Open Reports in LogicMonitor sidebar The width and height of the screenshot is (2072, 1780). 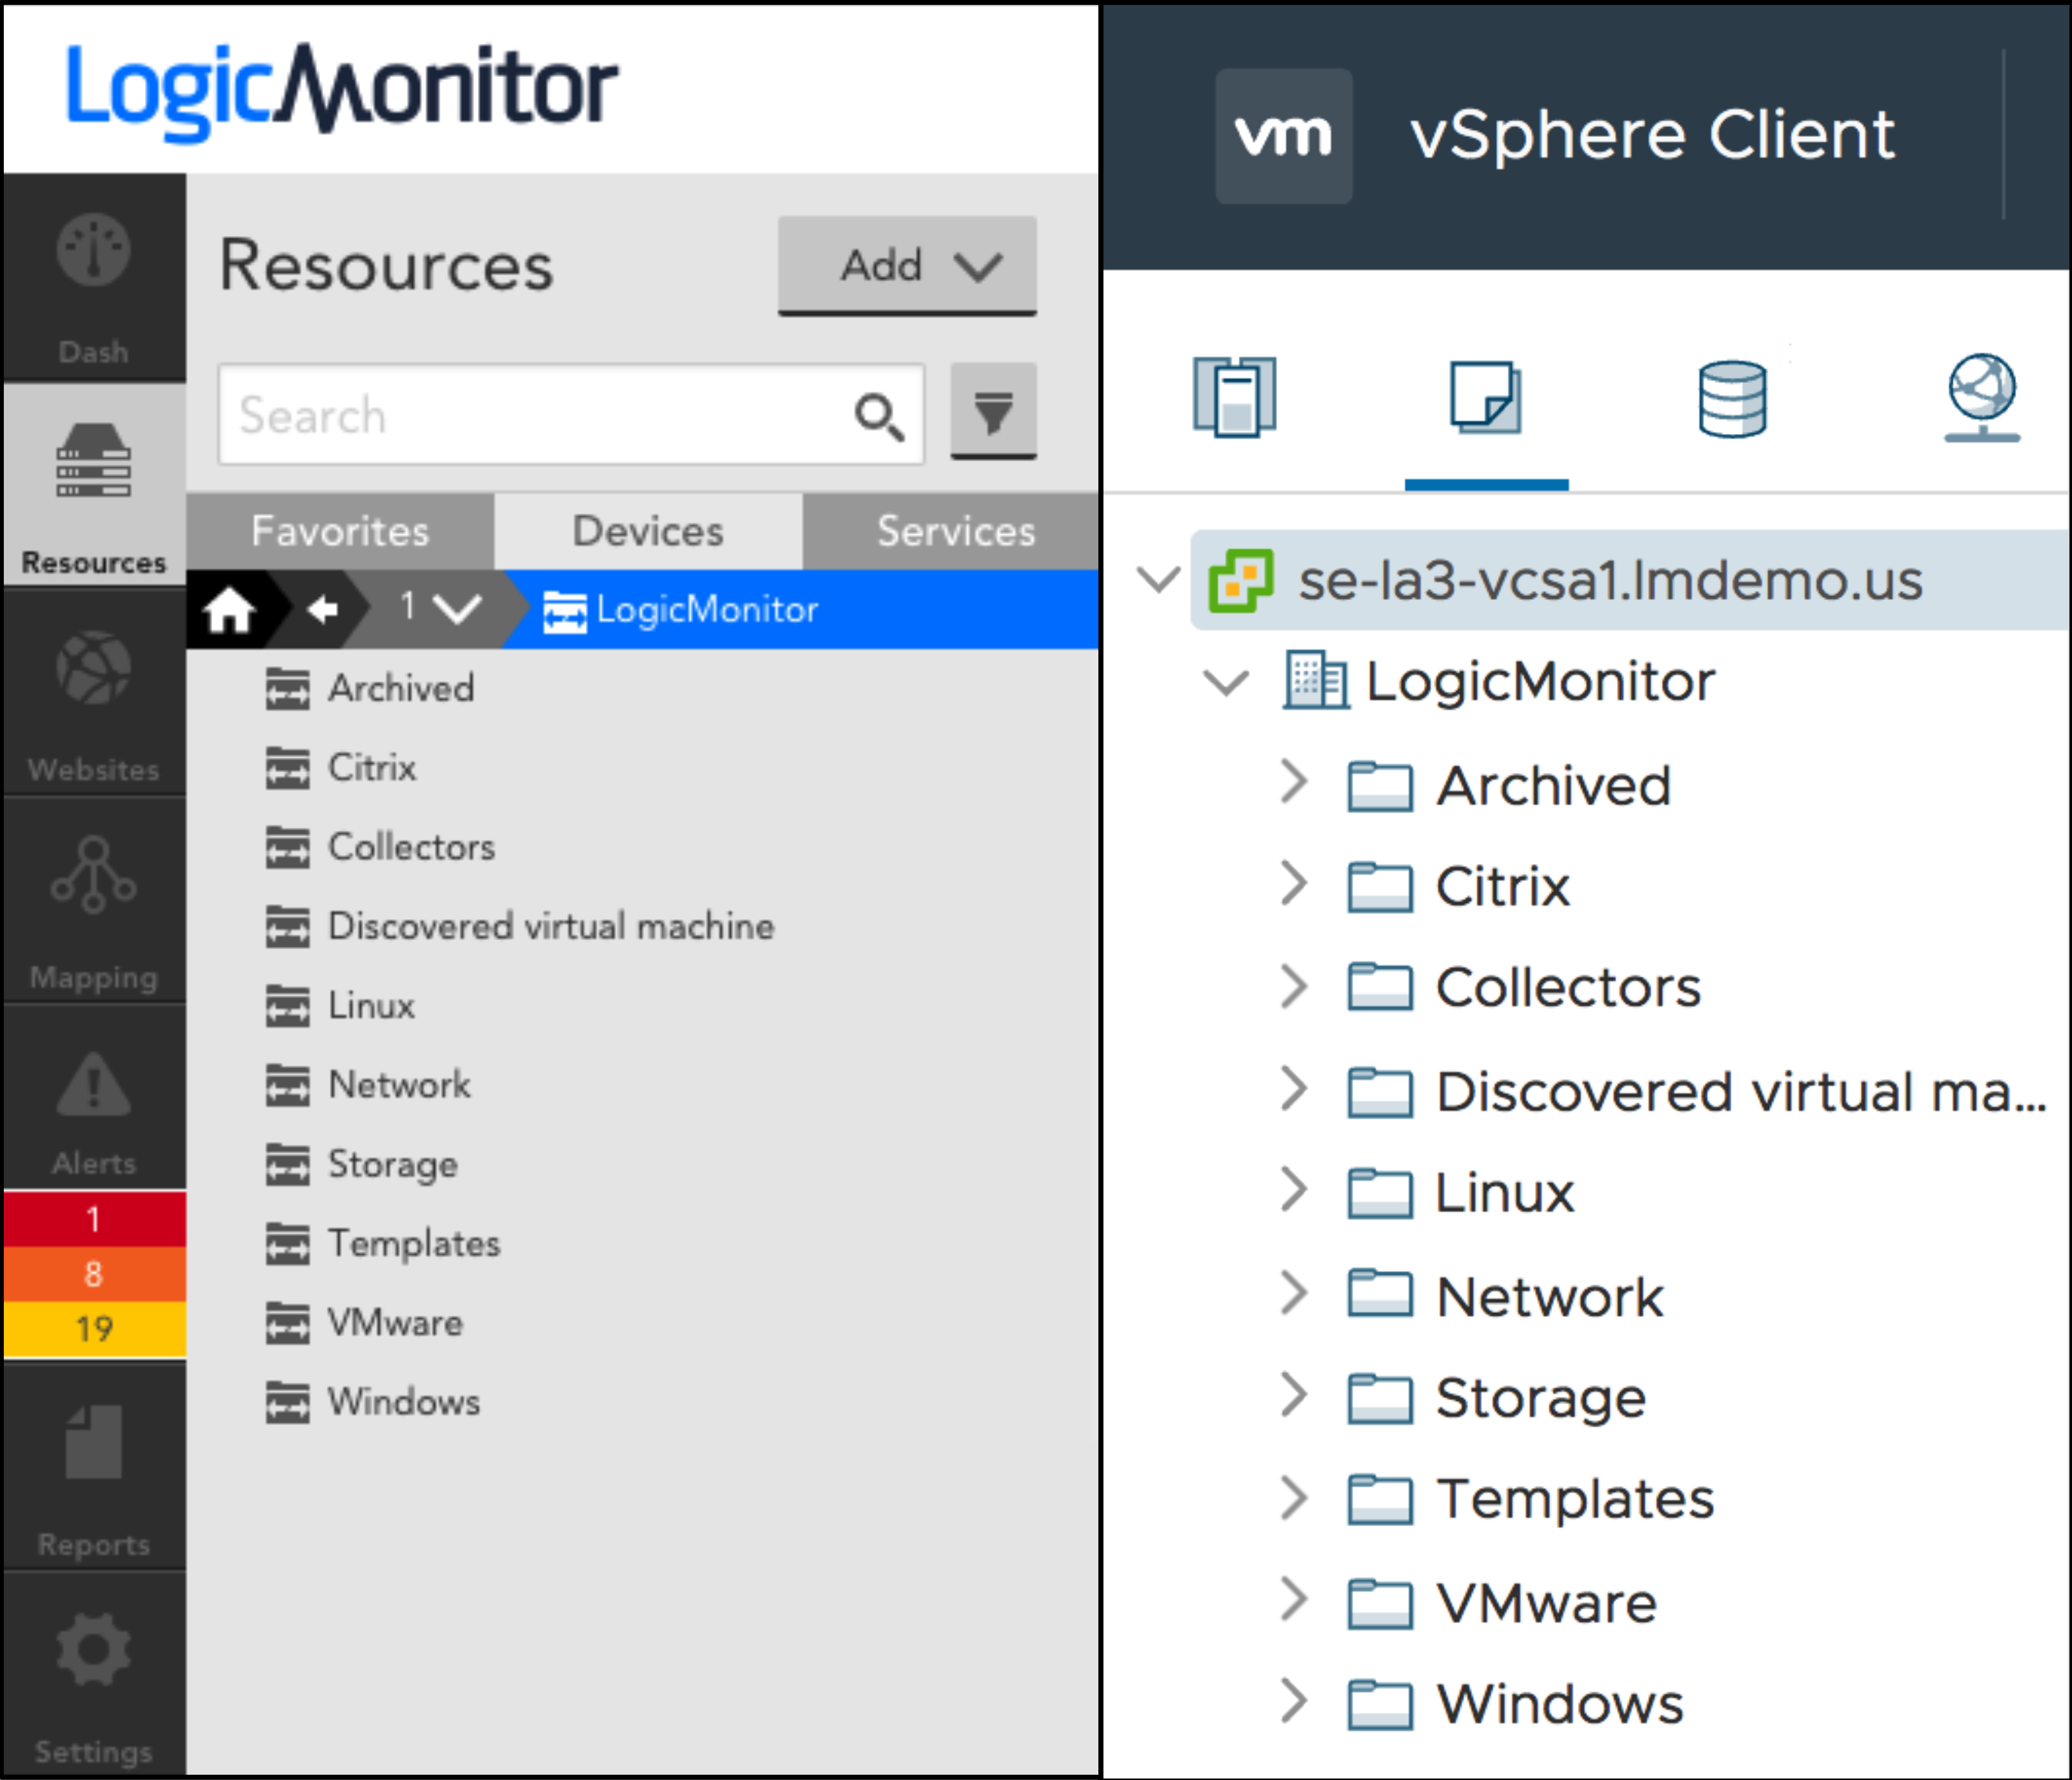(94, 1467)
